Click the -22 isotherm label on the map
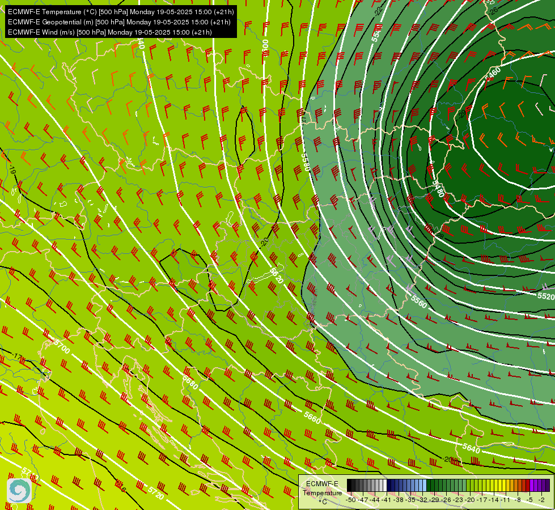 379,11
